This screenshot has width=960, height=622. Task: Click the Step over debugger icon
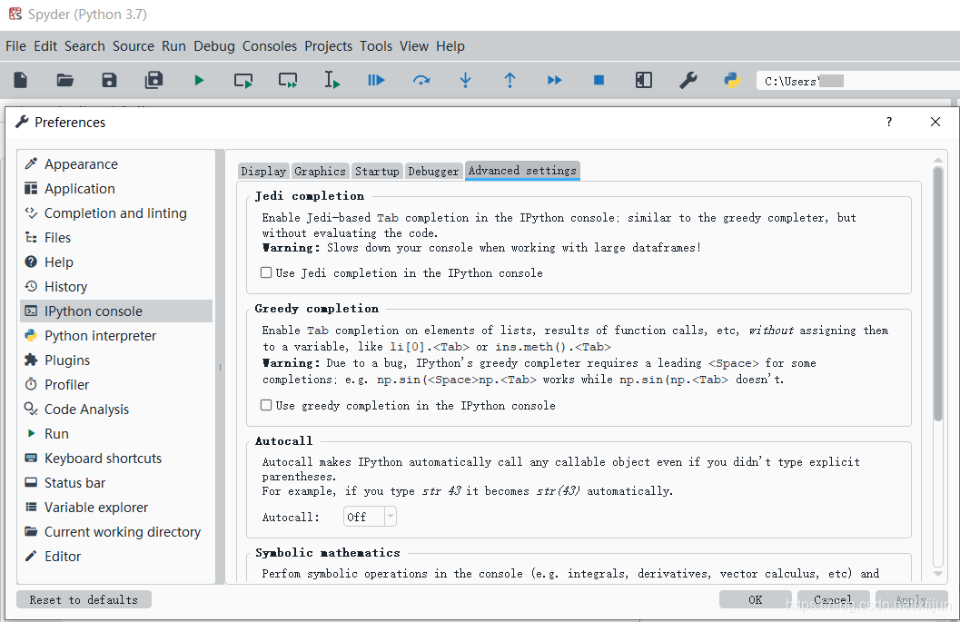pyautogui.click(x=421, y=80)
